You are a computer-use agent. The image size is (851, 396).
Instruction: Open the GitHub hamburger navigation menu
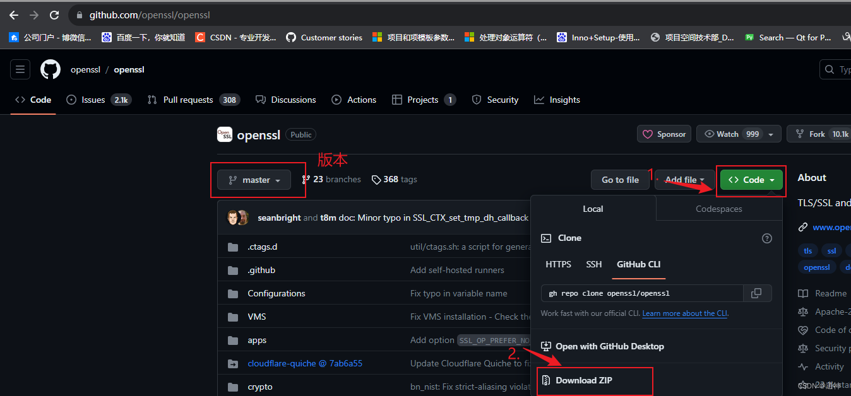click(x=20, y=69)
